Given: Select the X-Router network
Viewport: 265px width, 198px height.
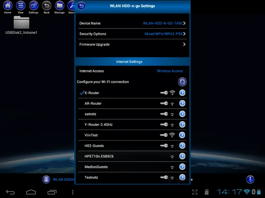Looking at the screenshot, I should coord(132,93).
